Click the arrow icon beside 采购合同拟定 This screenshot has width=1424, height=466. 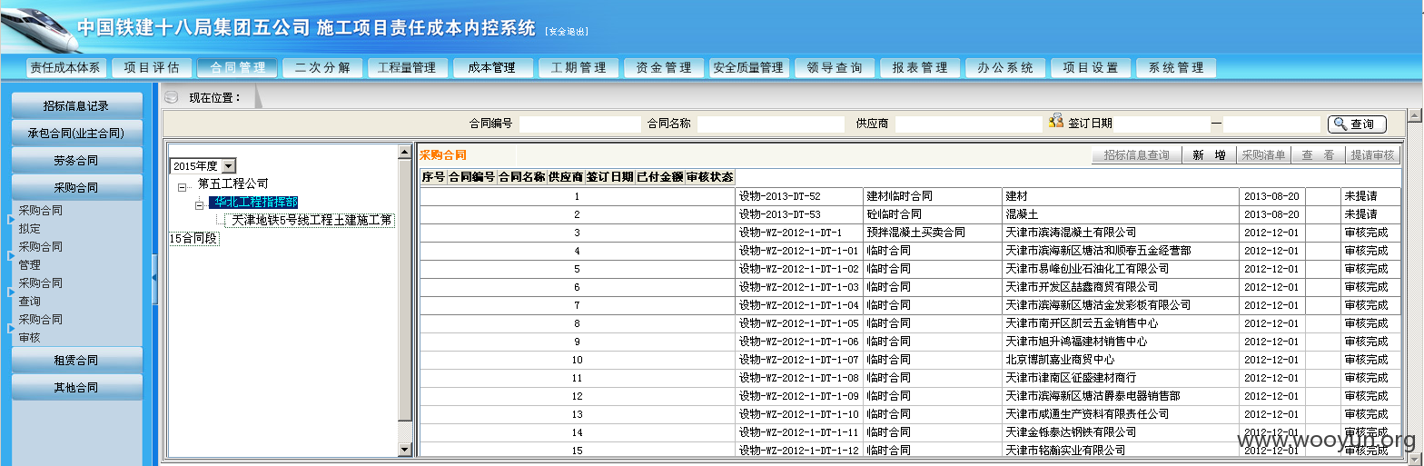click(x=11, y=219)
